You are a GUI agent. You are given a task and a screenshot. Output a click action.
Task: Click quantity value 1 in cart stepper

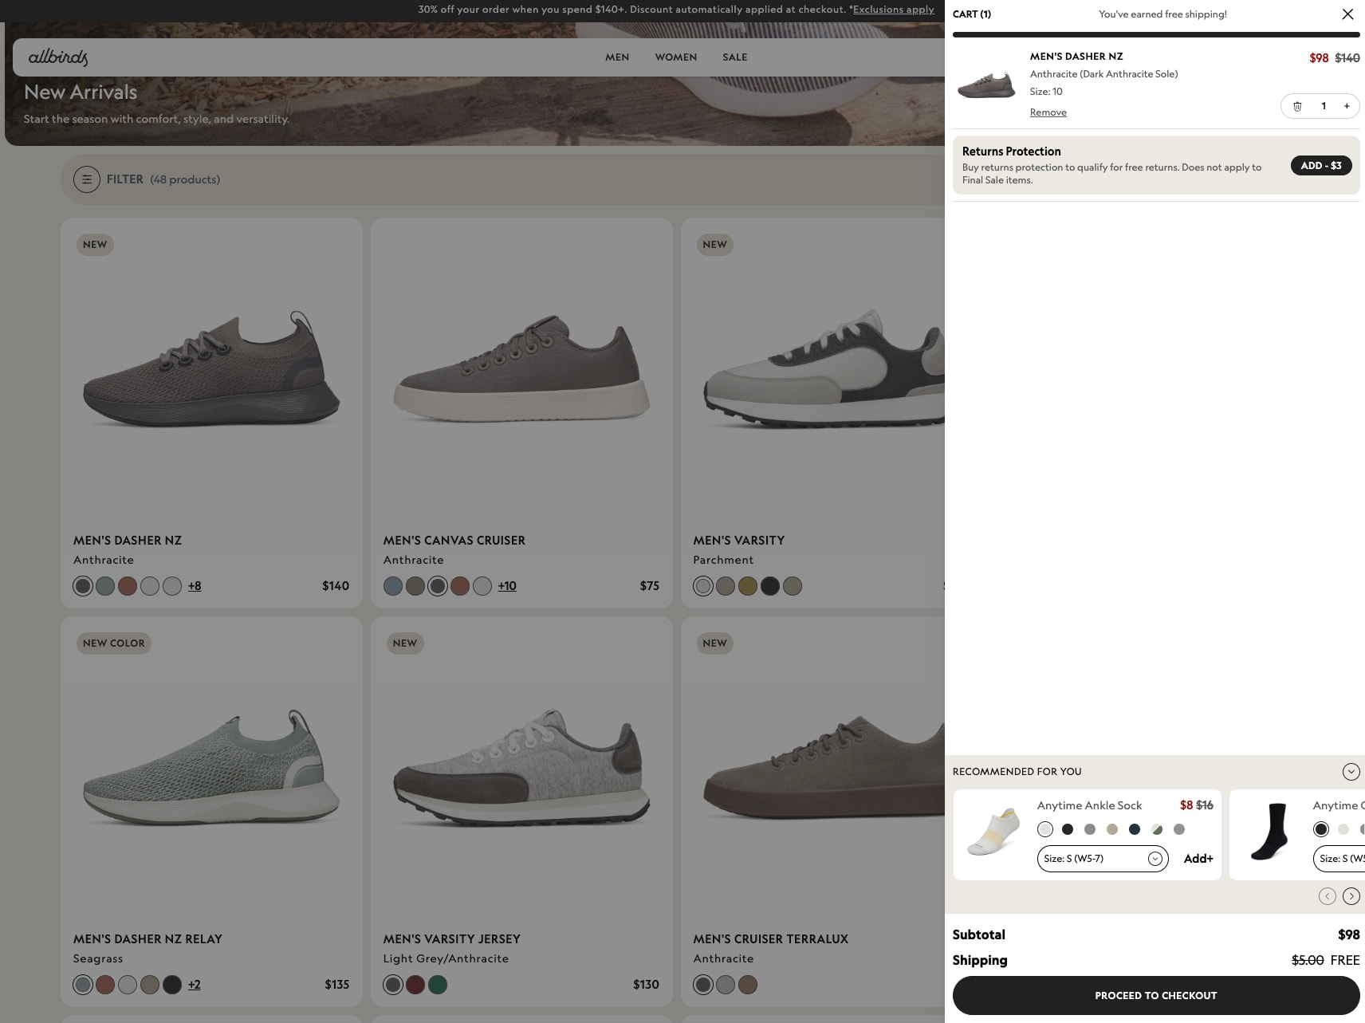(1324, 106)
